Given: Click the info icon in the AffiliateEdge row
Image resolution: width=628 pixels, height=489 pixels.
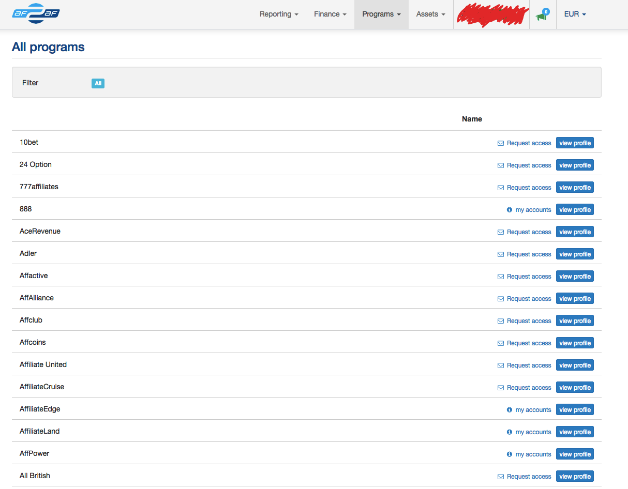Looking at the screenshot, I should (510, 410).
